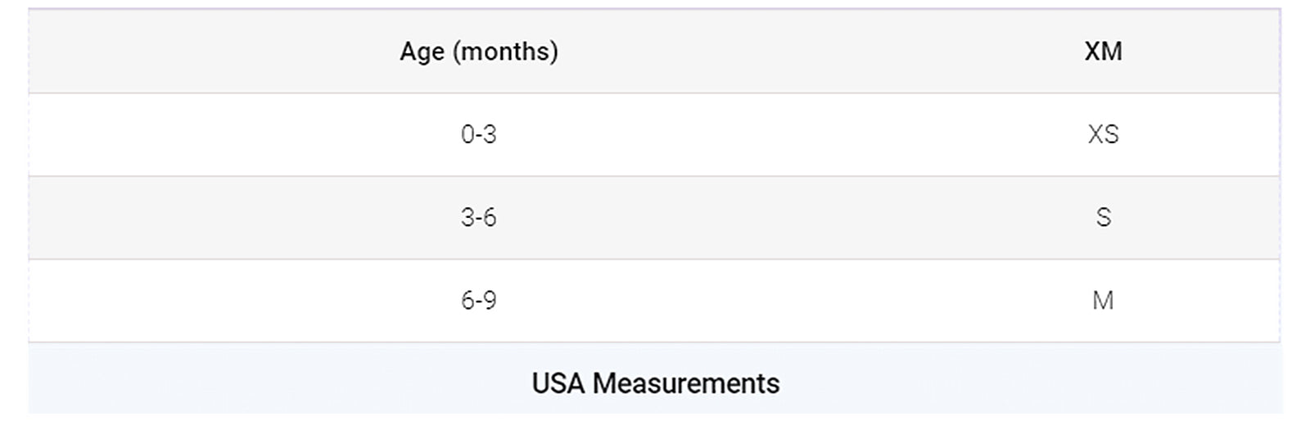Image resolution: width=1310 pixels, height=430 pixels.
Task: Click the S size cell
Action: tap(1103, 218)
